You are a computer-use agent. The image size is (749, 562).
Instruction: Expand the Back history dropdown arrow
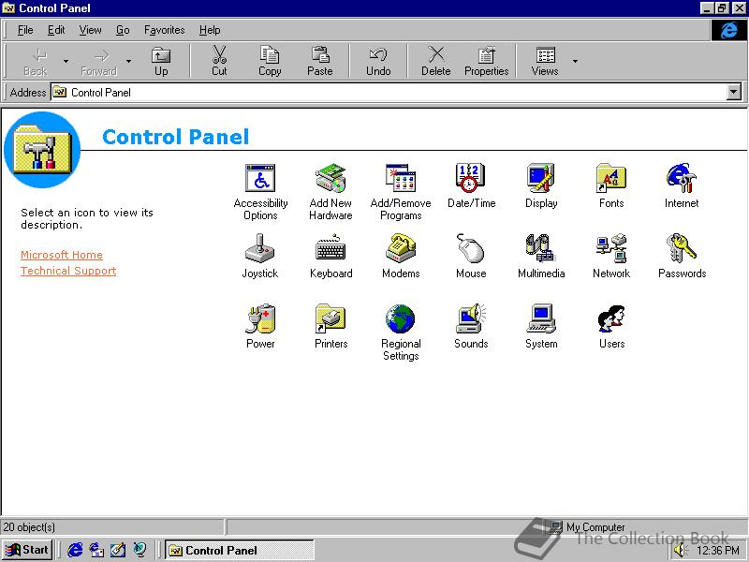point(66,61)
